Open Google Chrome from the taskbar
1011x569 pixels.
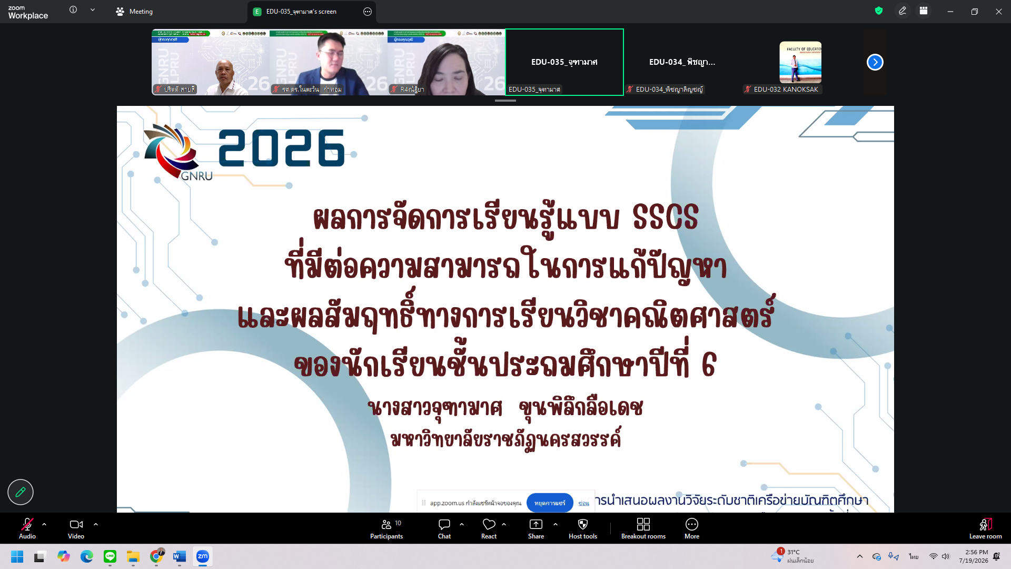click(156, 556)
